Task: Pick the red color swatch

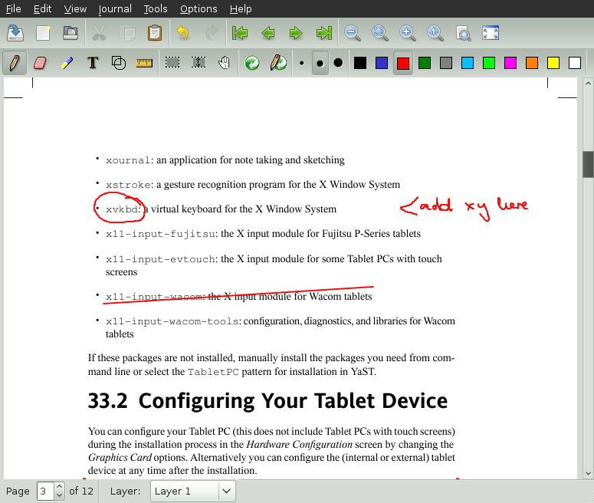Action: coord(403,63)
